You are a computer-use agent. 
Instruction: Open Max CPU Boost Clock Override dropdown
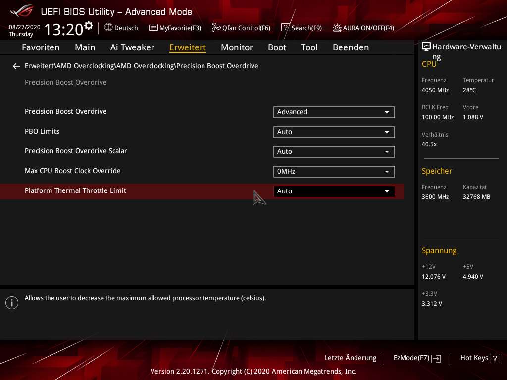point(334,172)
